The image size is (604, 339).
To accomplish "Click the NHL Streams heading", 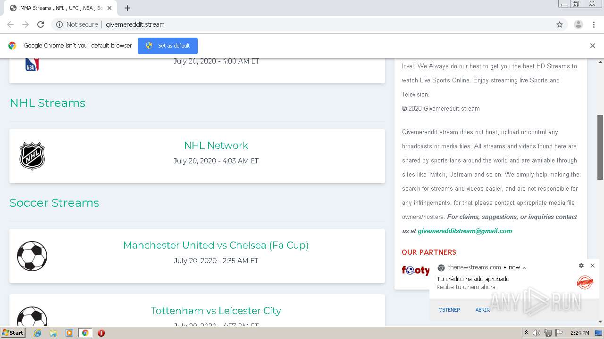I will 48,103.
